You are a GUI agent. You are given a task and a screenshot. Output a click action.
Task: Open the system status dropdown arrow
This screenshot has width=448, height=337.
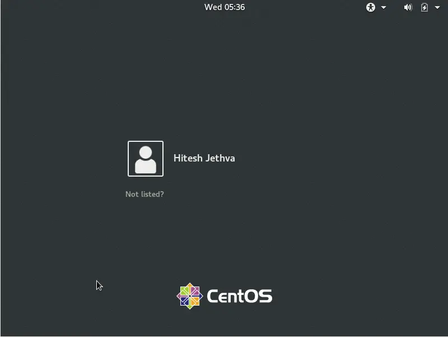tap(438, 7)
